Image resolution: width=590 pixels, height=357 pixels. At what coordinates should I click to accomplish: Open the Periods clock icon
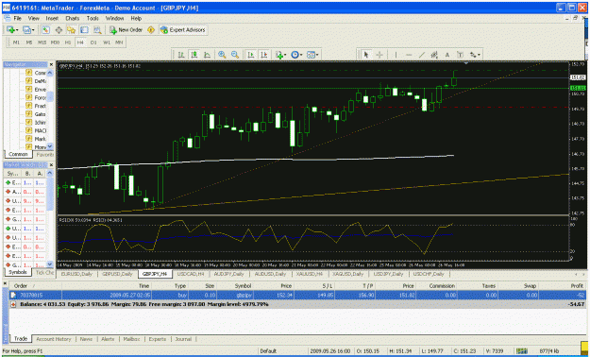[x=296, y=55]
